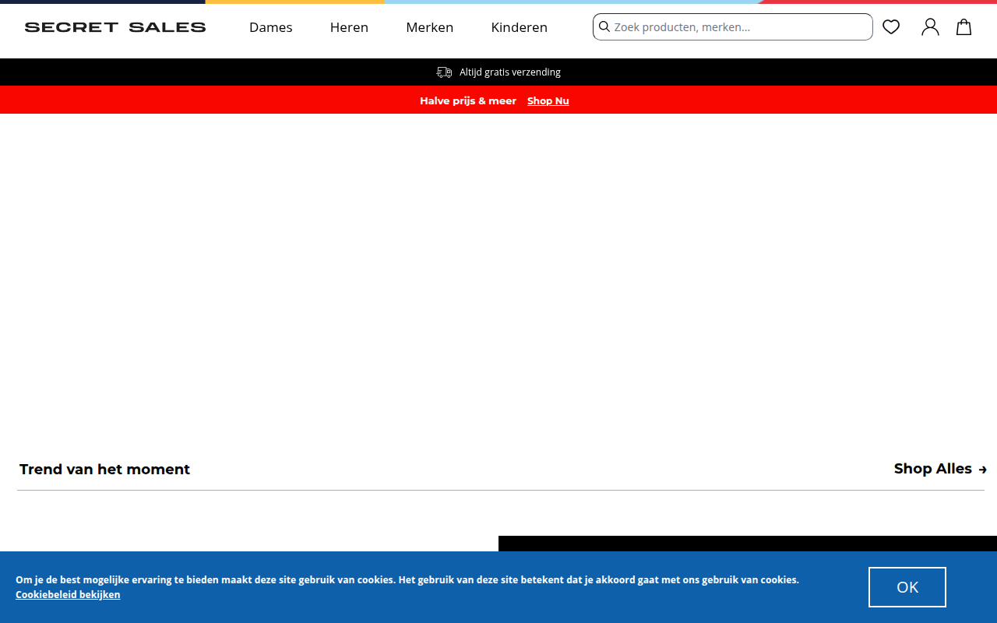Screen dimensions: 997x623
Task: Click the 'Shop Alles' link
Action: coord(941,469)
